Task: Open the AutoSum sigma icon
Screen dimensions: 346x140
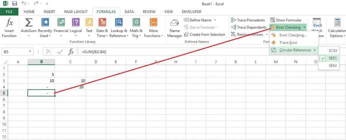Action: tap(29, 23)
